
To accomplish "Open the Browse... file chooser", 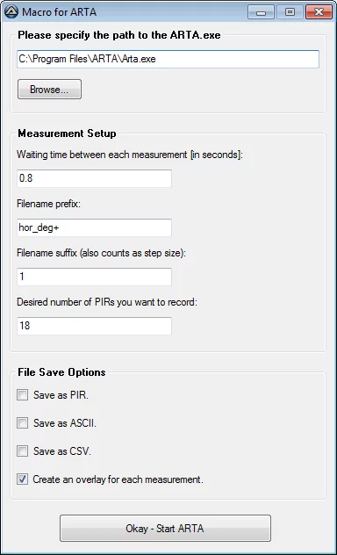I will click(49, 90).
